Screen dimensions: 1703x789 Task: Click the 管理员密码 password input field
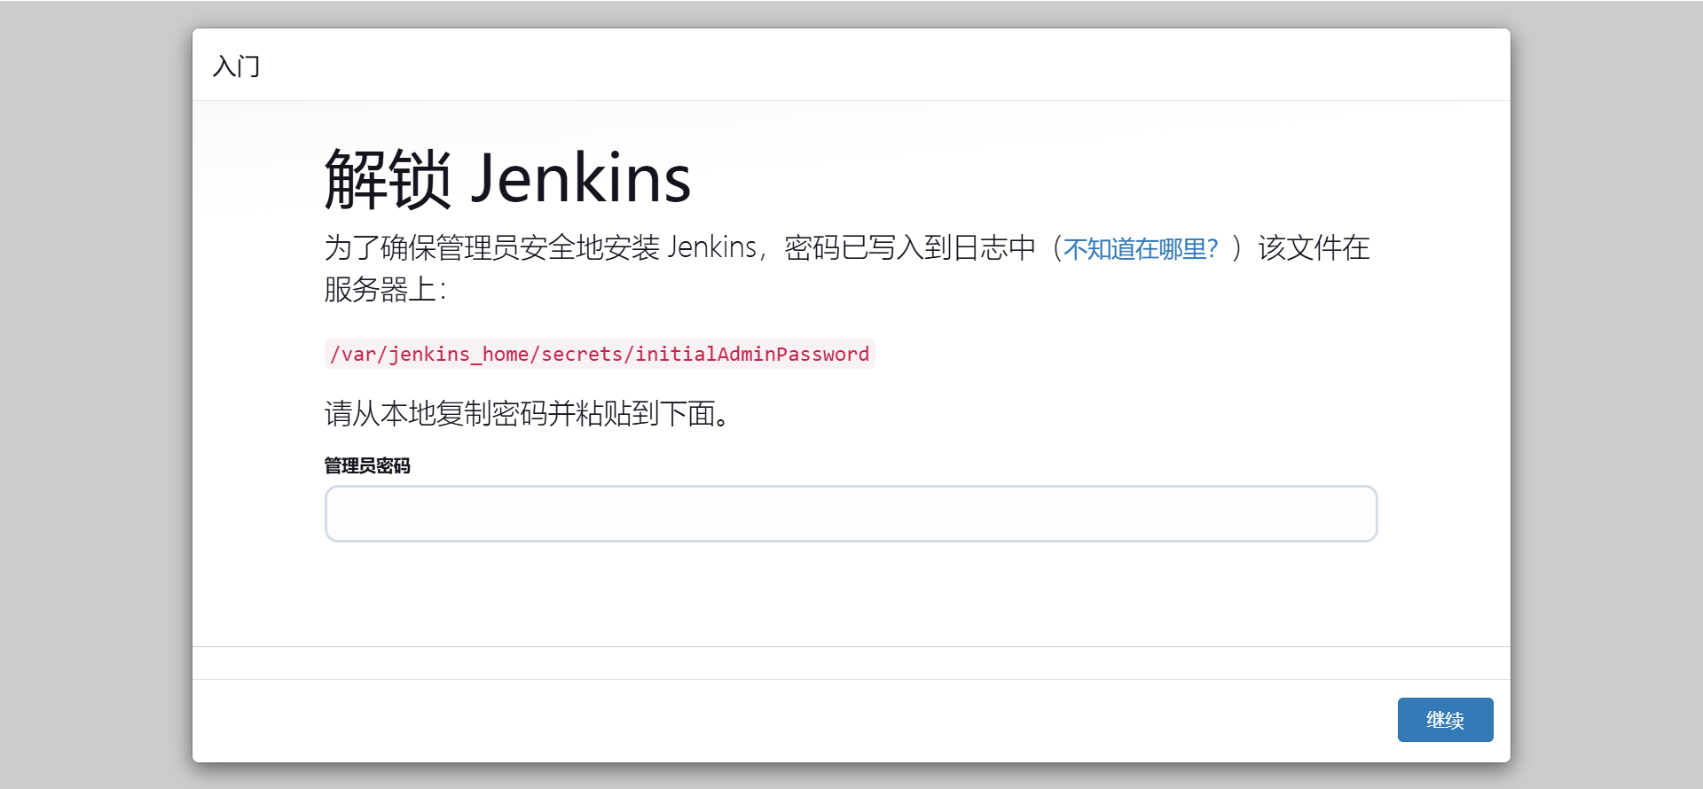click(x=851, y=513)
